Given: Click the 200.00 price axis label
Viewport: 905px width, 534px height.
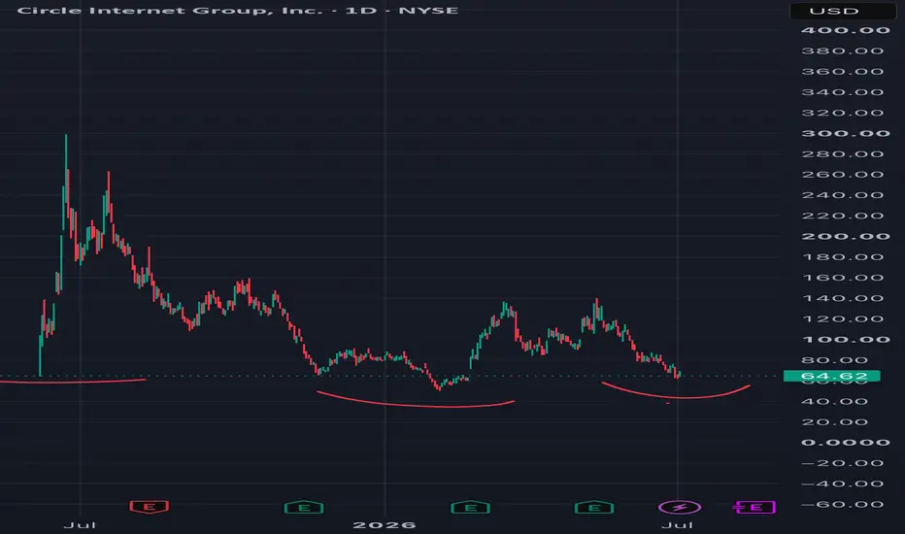Looking at the screenshot, I should point(846,237).
